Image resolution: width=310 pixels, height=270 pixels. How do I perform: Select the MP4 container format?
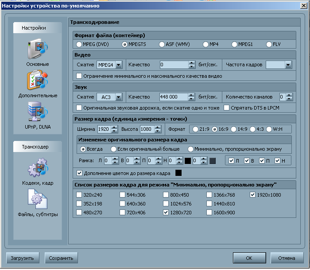pos(206,44)
